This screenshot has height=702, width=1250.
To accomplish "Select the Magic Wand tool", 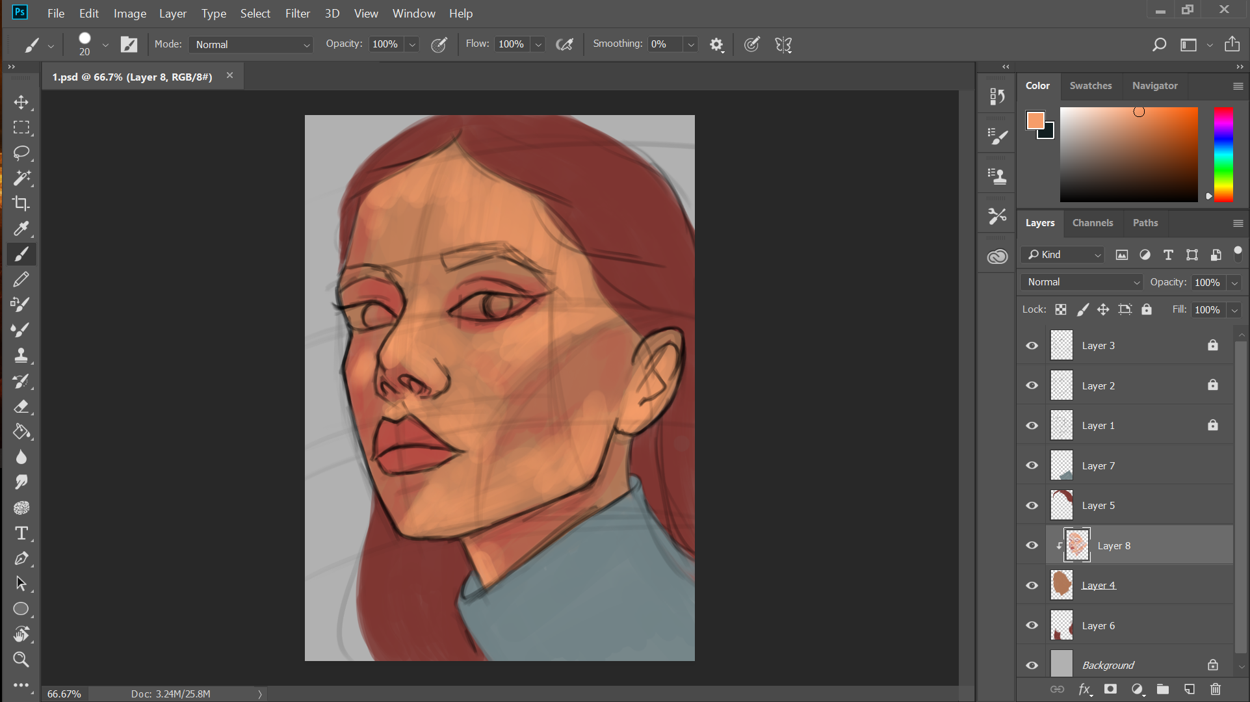I will (21, 178).
